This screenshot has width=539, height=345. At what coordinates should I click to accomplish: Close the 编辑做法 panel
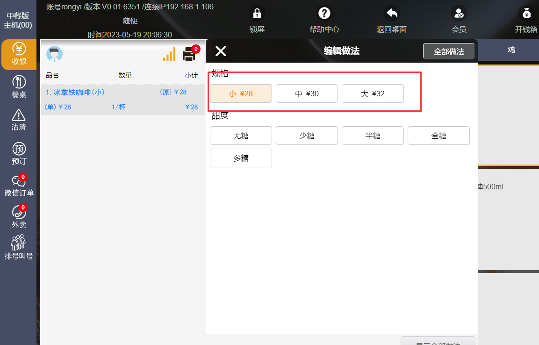pos(221,51)
